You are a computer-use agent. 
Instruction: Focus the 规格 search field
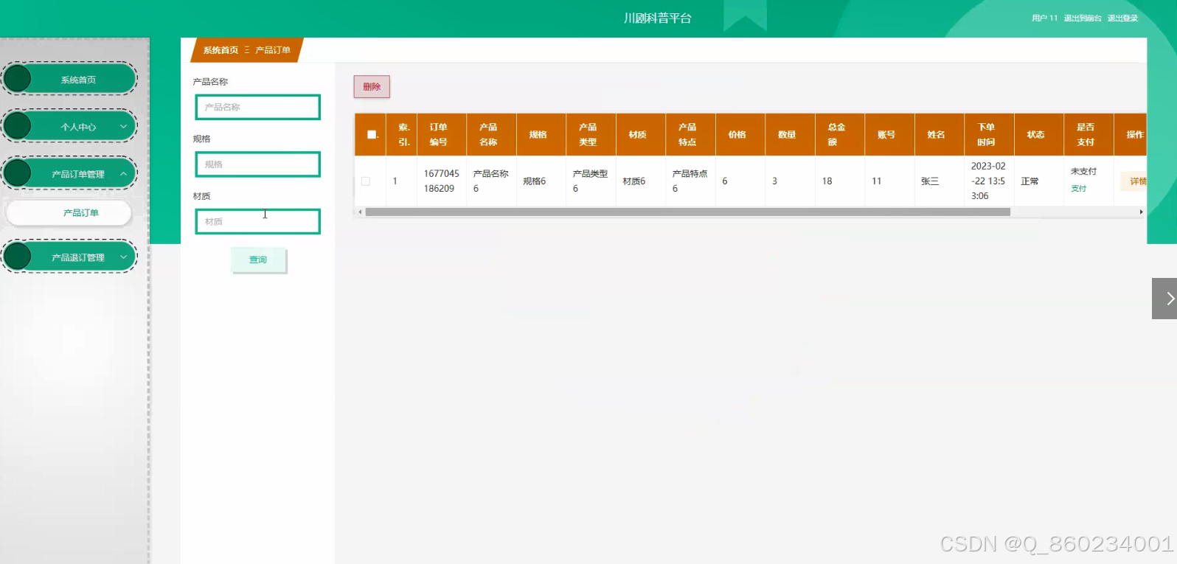point(258,164)
